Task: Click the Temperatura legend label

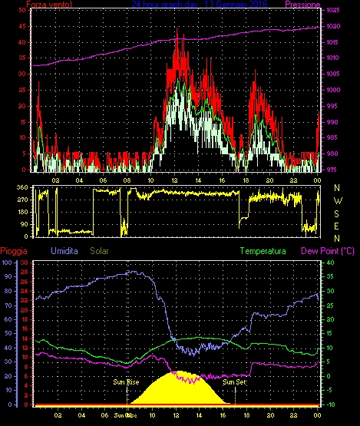Action: (x=263, y=251)
